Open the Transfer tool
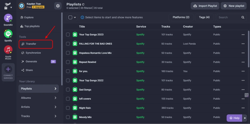This screenshot has width=250, height=124. pyautogui.click(x=36, y=44)
